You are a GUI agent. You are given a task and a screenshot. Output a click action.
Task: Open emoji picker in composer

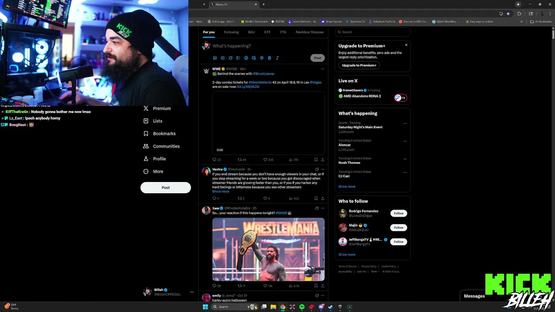tap(246, 58)
